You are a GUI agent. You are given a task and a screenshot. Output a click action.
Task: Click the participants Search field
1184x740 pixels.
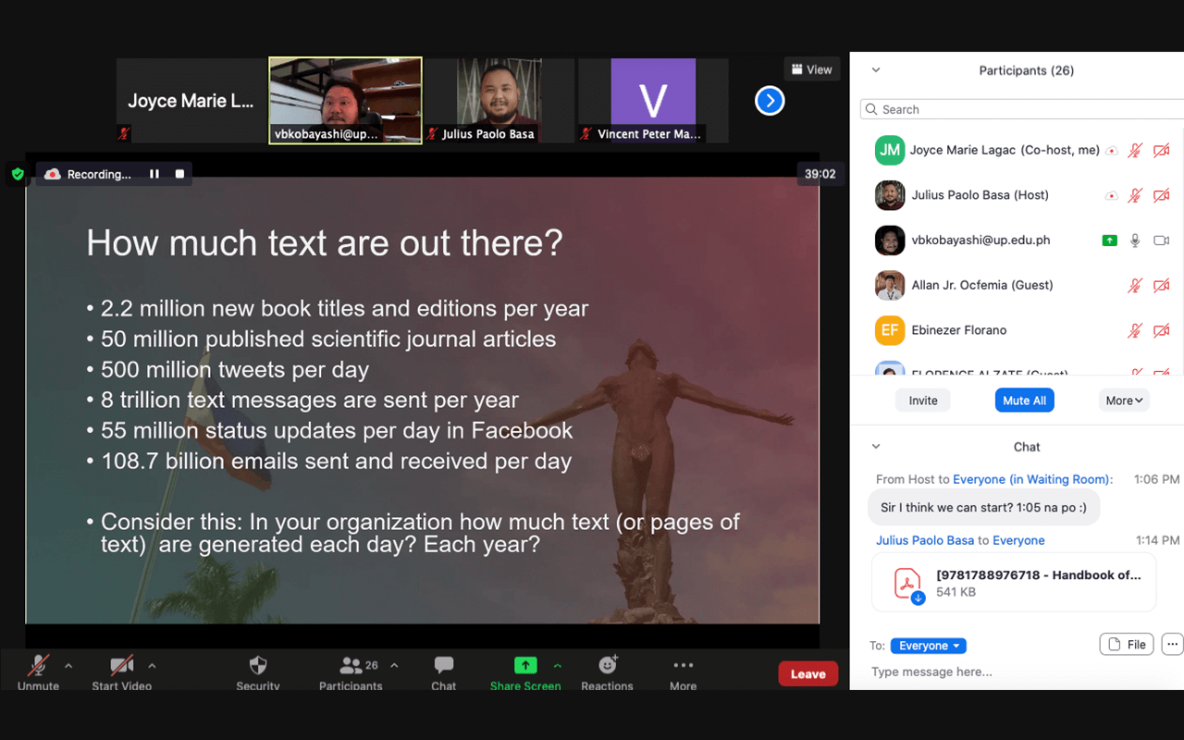click(x=1021, y=109)
